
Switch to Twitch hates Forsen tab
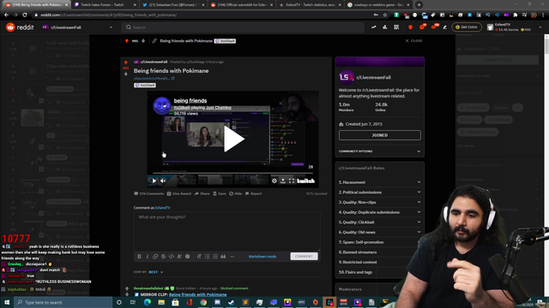pos(106,5)
